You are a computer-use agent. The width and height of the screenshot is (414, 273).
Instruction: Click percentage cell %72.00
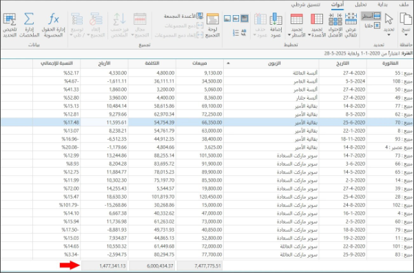pos(56,188)
